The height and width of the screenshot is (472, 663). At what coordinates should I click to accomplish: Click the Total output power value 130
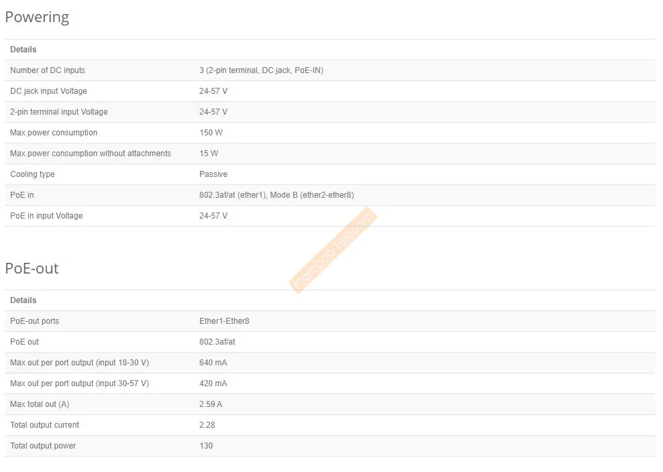206,446
